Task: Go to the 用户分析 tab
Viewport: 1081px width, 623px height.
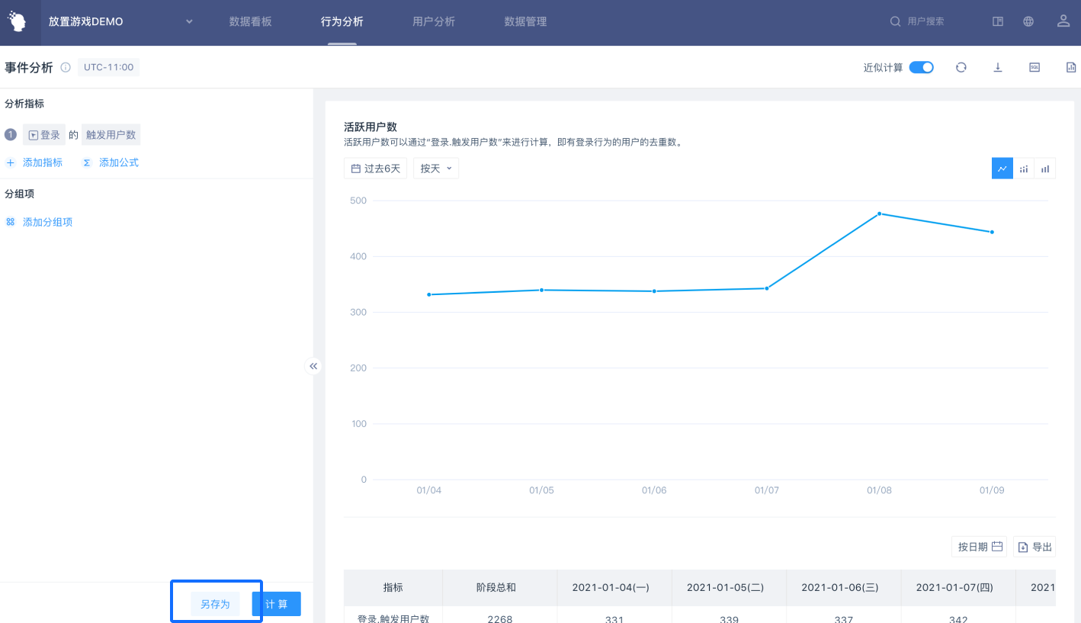Action: 433,21
